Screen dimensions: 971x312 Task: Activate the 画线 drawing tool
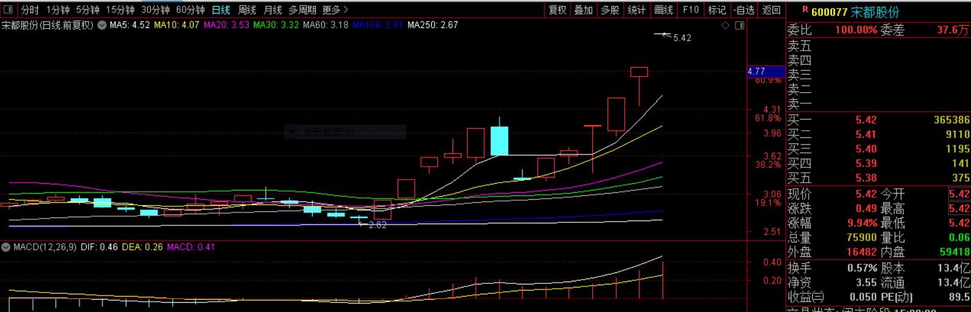664,10
